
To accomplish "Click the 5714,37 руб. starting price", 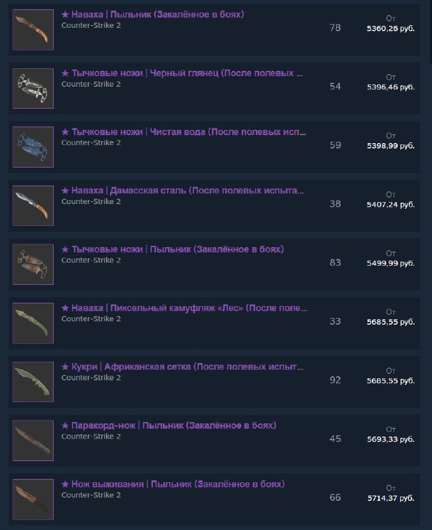I will 391,498.
